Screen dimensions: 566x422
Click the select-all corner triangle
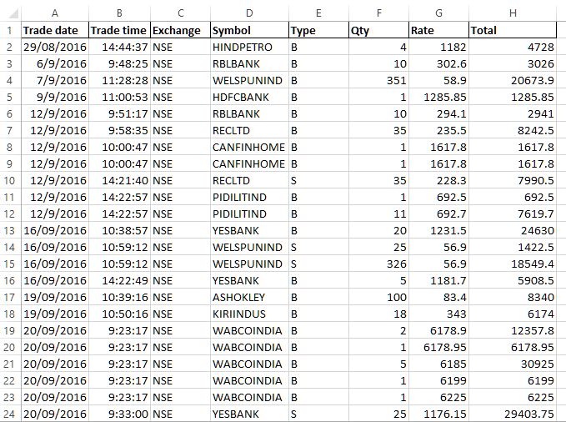coord(13,14)
